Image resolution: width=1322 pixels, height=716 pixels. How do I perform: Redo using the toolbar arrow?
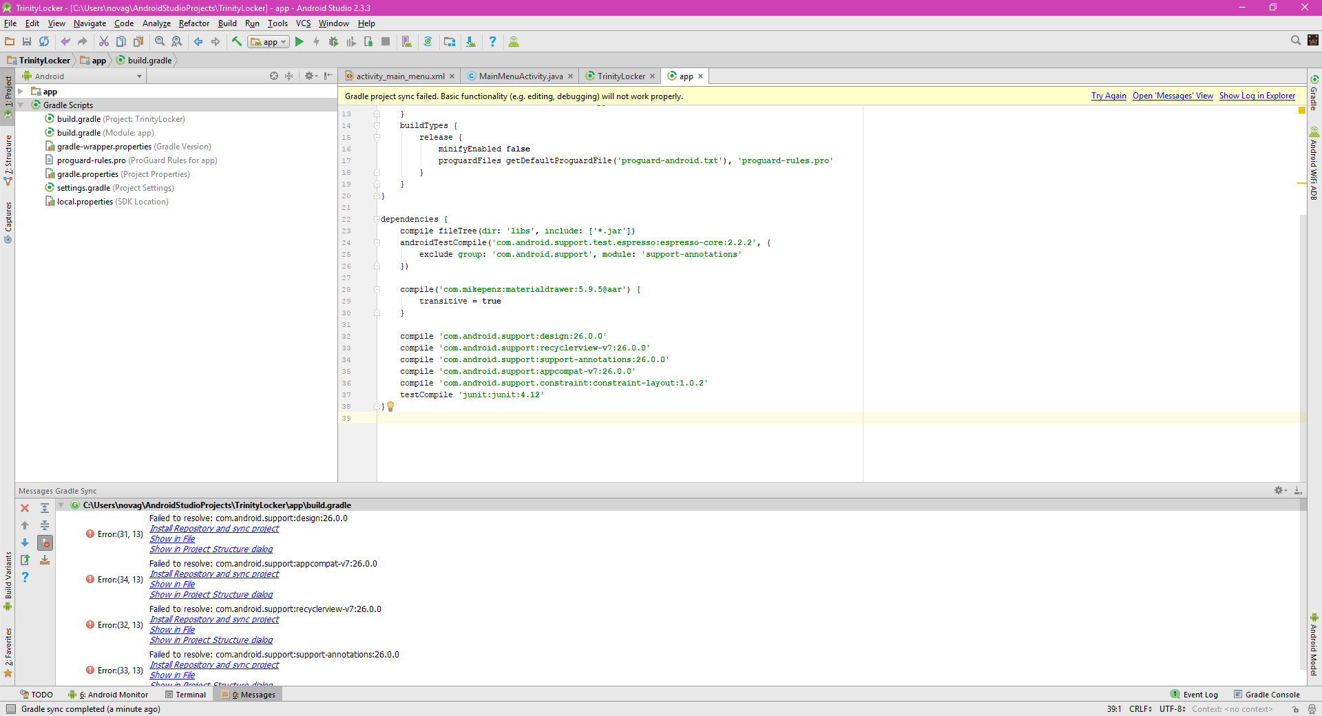click(x=83, y=42)
